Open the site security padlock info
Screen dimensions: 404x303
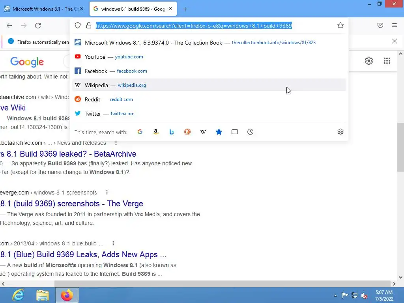(89, 25)
